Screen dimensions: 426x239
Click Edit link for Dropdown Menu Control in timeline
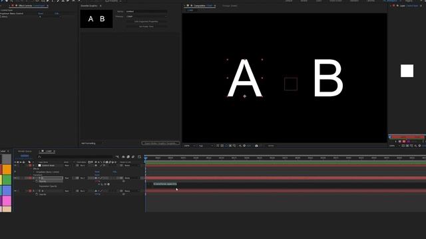(114, 172)
